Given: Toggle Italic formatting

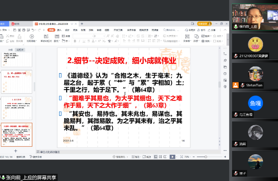Looking at the screenshot, I should coord(79,41).
